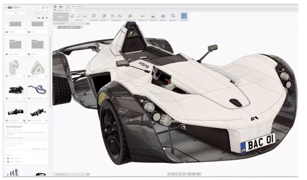Expand the ASSEMBLE menu

pos(116,20)
